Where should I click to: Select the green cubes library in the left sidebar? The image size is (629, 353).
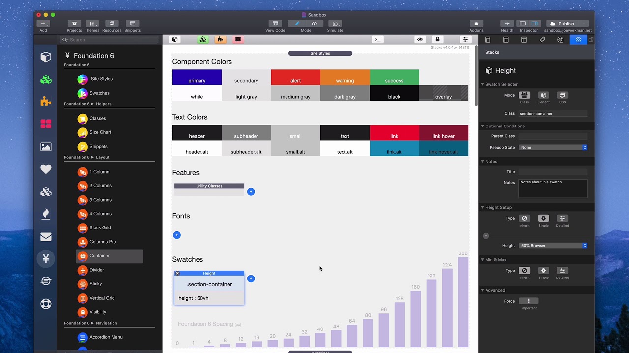click(46, 79)
